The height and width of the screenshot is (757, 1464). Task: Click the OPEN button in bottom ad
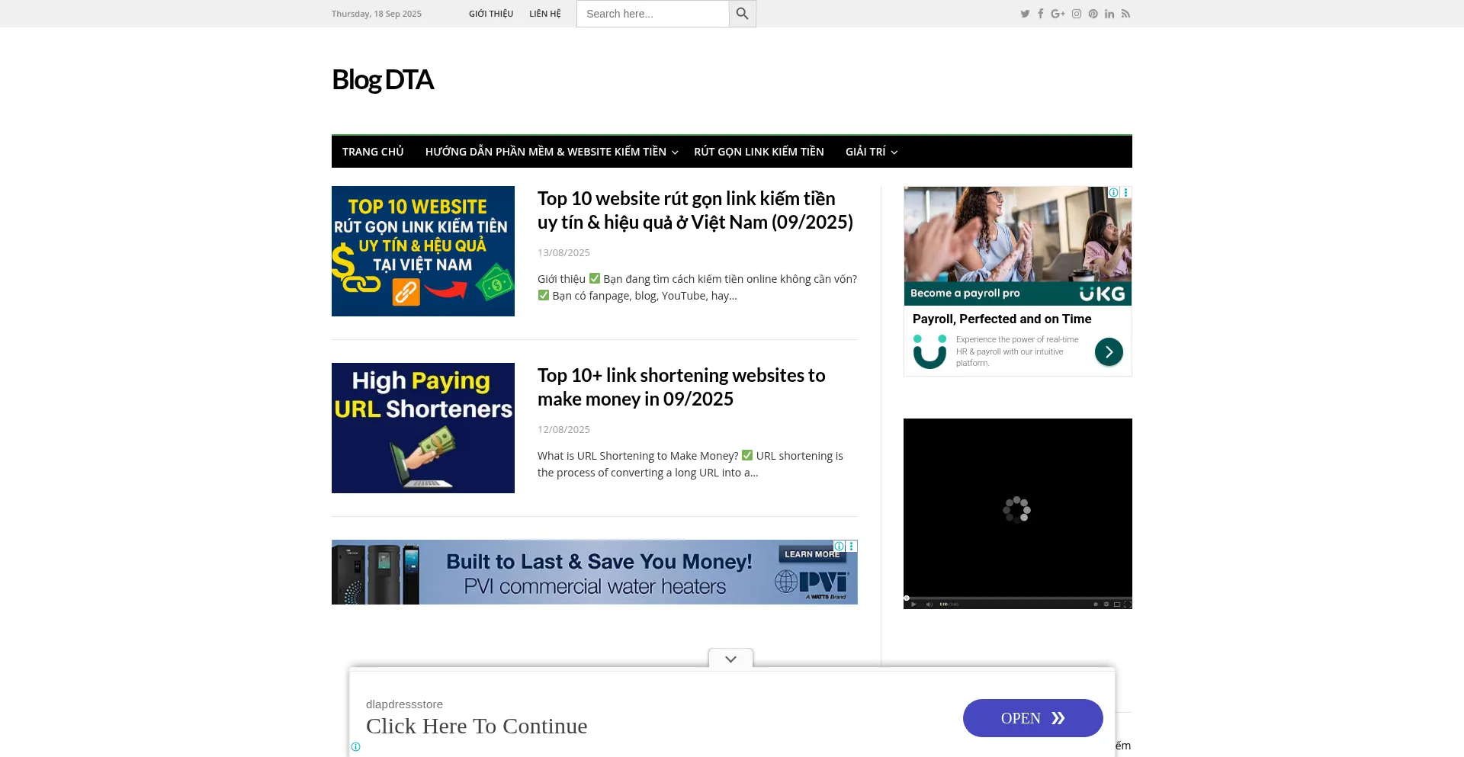click(x=1032, y=718)
